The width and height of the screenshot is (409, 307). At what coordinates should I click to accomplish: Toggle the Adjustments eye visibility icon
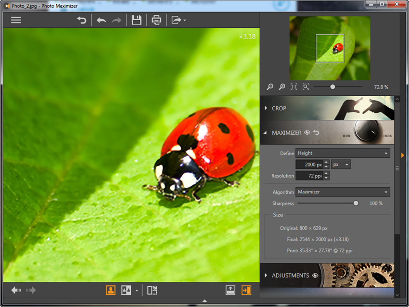315,276
